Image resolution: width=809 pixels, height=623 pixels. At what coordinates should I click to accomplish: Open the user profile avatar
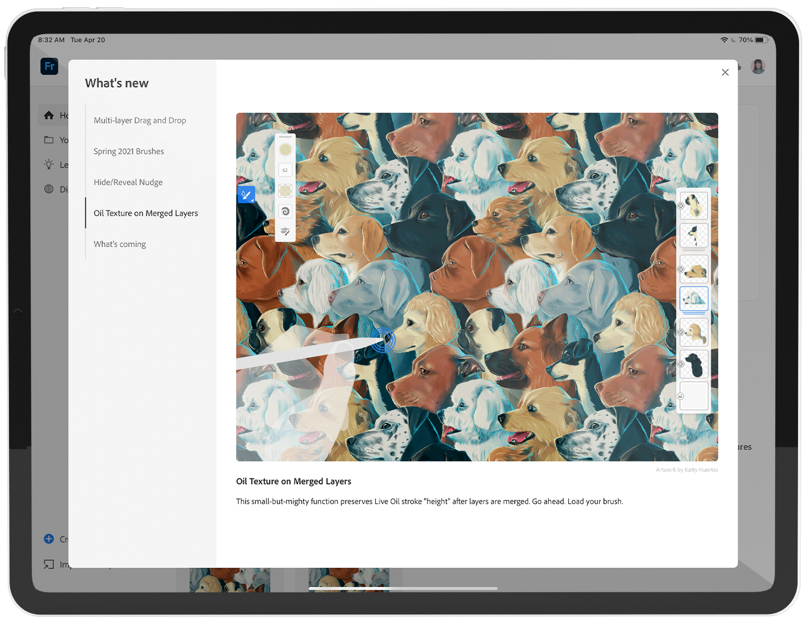coord(758,66)
